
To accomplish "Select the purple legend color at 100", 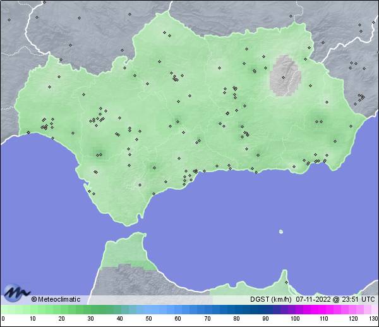I will pyautogui.click(x=294, y=309).
